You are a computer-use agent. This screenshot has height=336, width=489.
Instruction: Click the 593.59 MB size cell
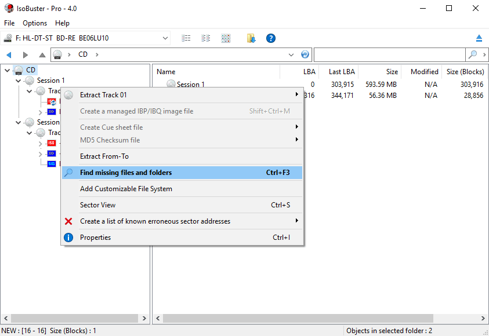point(381,85)
